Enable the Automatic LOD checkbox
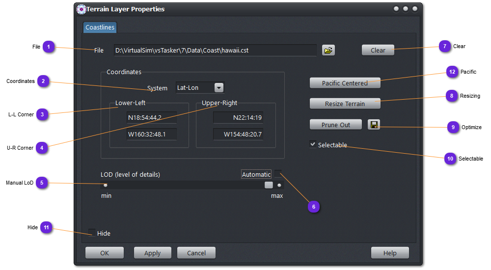The image size is (491, 270). coord(278,174)
